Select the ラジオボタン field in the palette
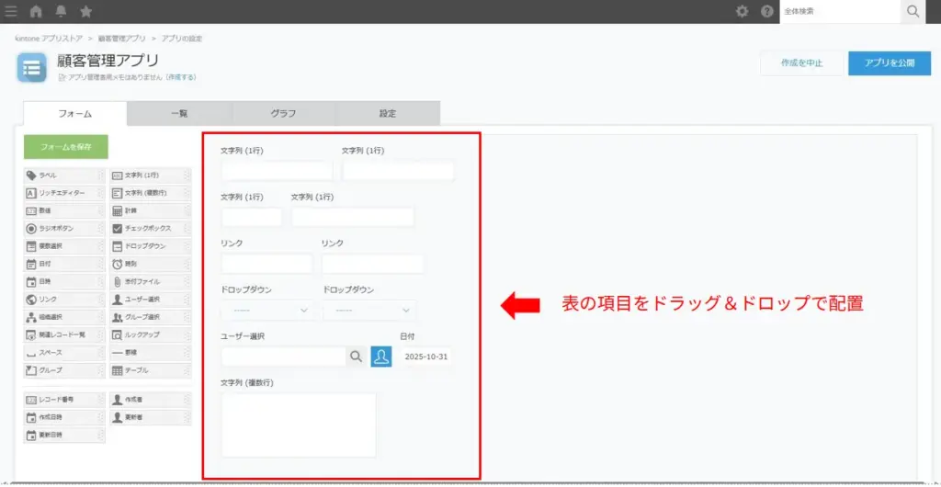This screenshot has height=487, width=941. [65, 229]
